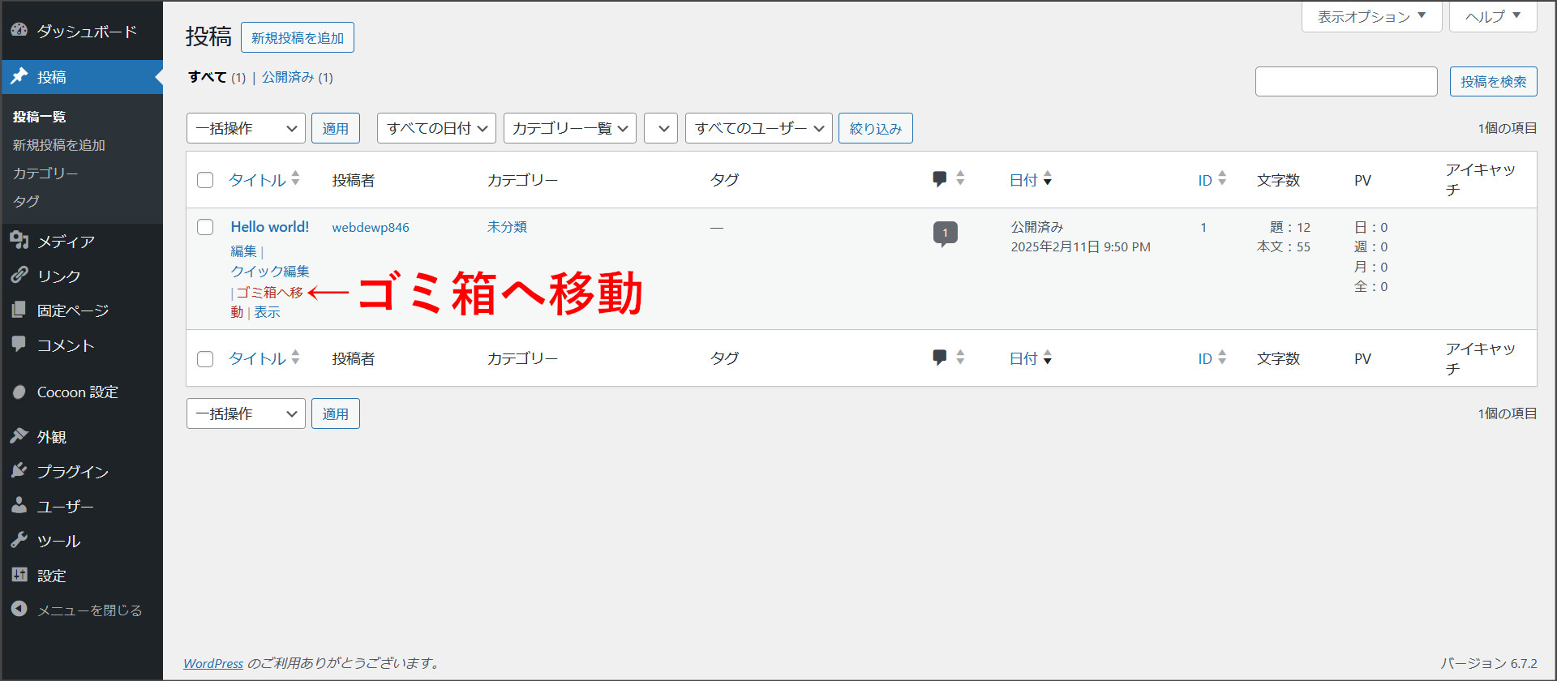Sort by 日付 arrow in table header
The image size is (1557, 681).
1048,178
